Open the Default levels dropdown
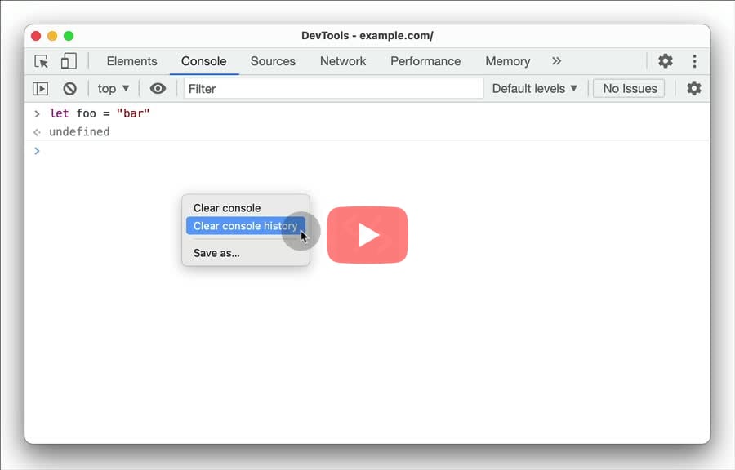 click(x=534, y=88)
